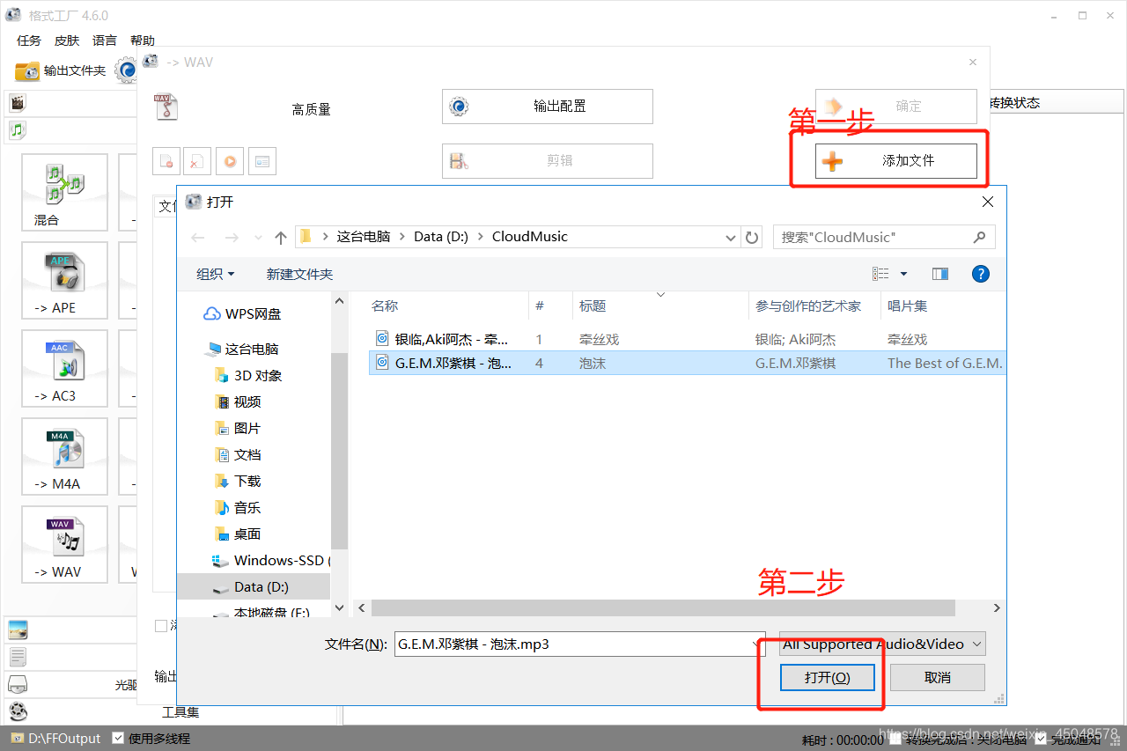Expand the chevron after Data (D:) in path

coord(482,237)
